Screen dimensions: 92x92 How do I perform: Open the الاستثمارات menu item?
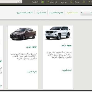click(41, 13)
